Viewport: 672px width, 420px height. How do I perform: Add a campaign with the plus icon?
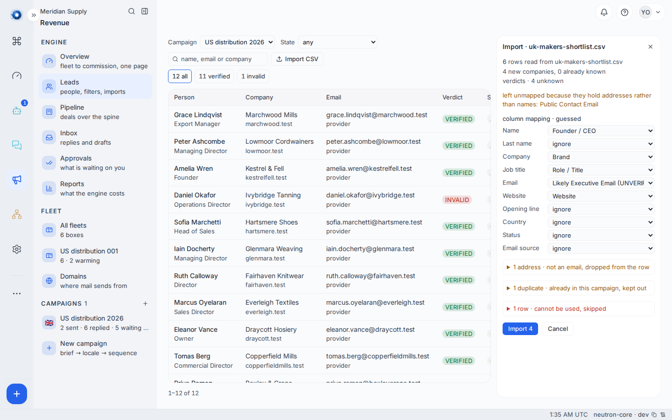pyautogui.click(x=145, y=303)
